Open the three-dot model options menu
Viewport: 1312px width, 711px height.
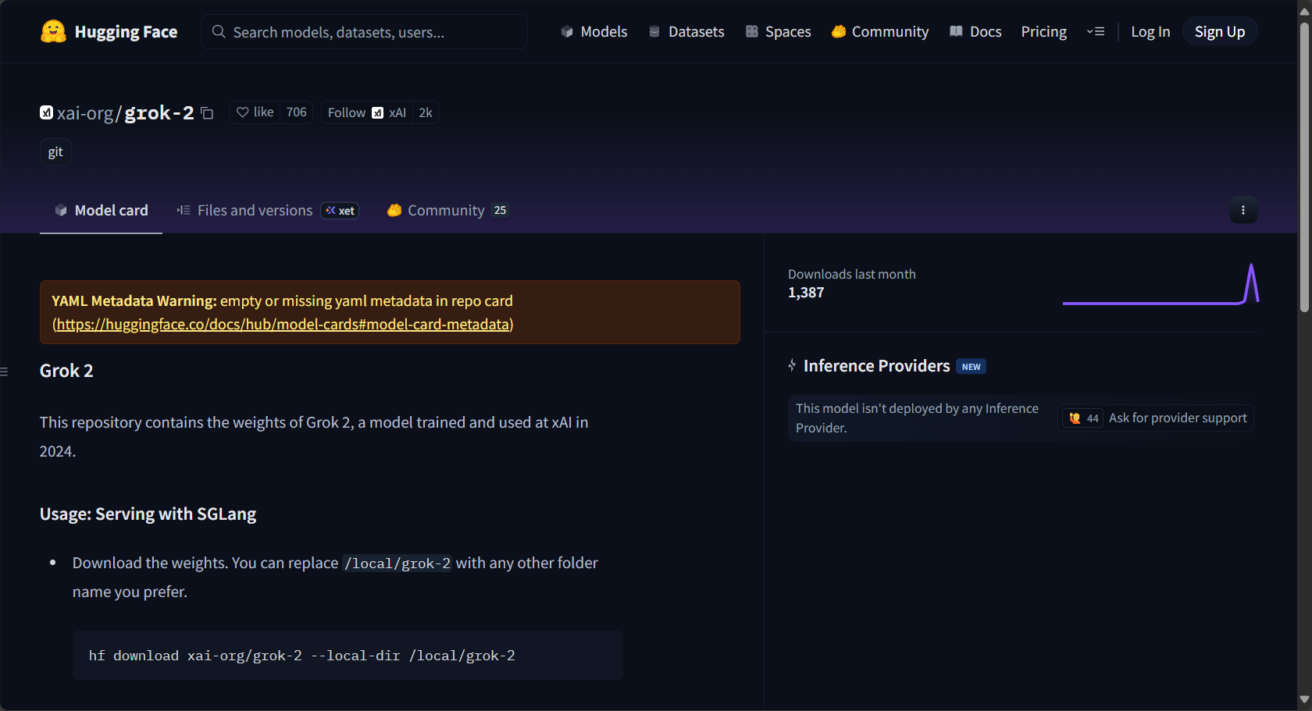[1243, 210]
